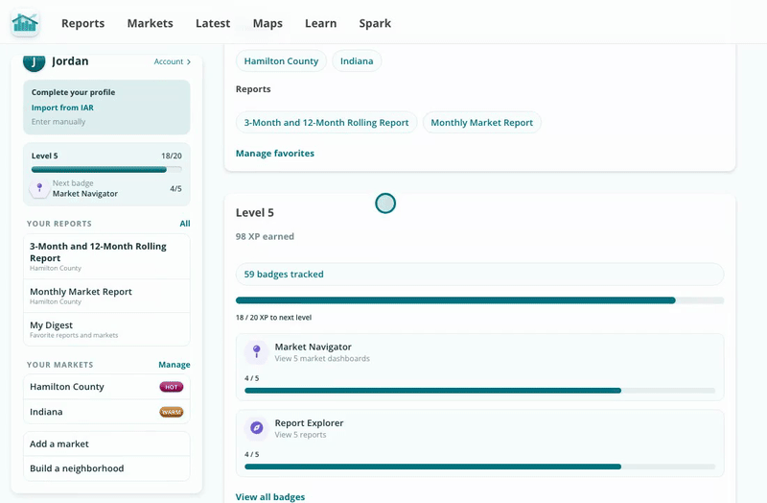Screen dimensions: 767x503
Task: Click the 18/20 value in sidebar
Action: click(172, 156)
